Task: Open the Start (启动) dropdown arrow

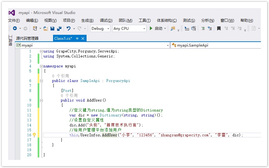Action: 165,29
